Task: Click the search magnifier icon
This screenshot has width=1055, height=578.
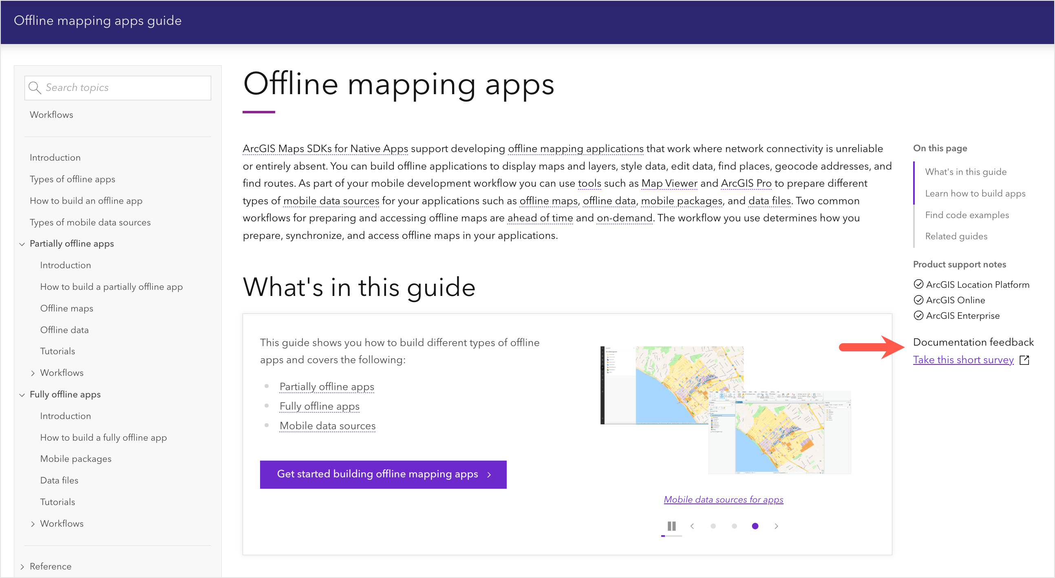Action: (34, 88)
